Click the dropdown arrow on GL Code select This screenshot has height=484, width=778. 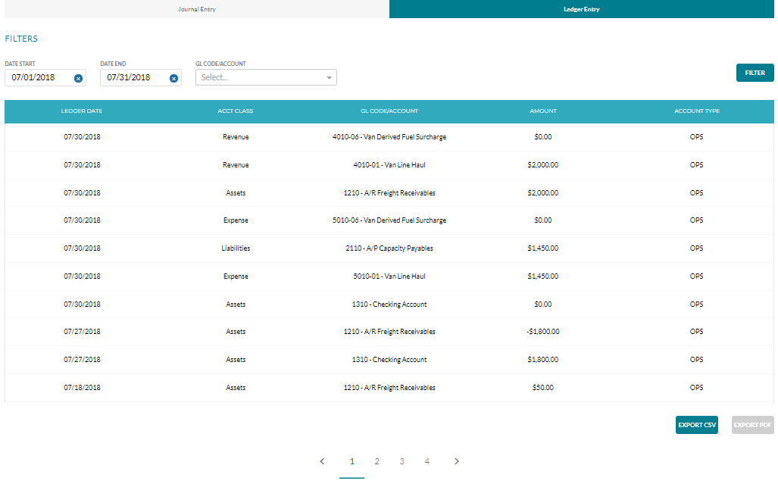[329, 77]
